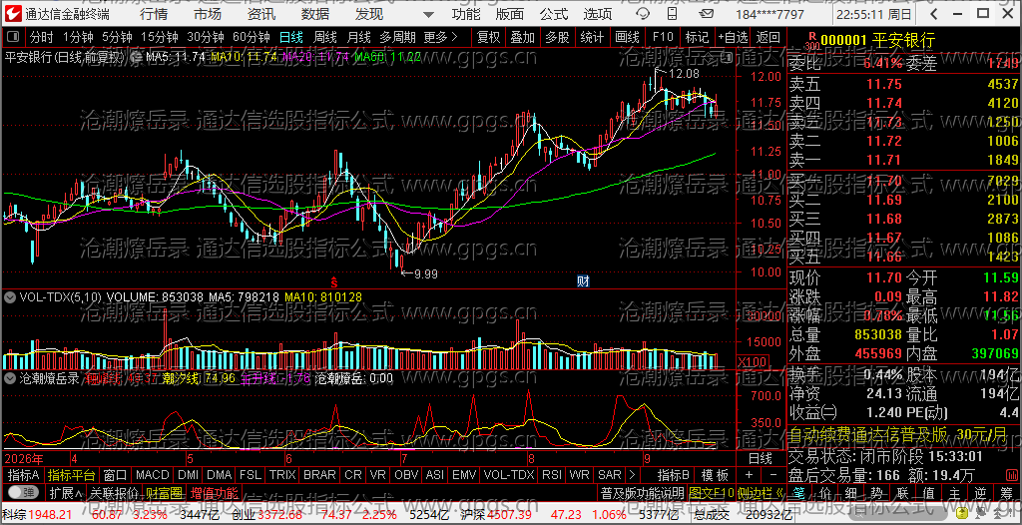Click the red S marker below chart
The image size is (1022, 525).
tap(333, 281)
